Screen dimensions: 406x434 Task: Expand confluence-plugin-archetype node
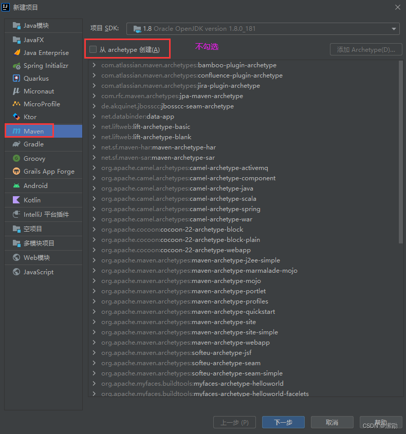(x=94, y=76)
